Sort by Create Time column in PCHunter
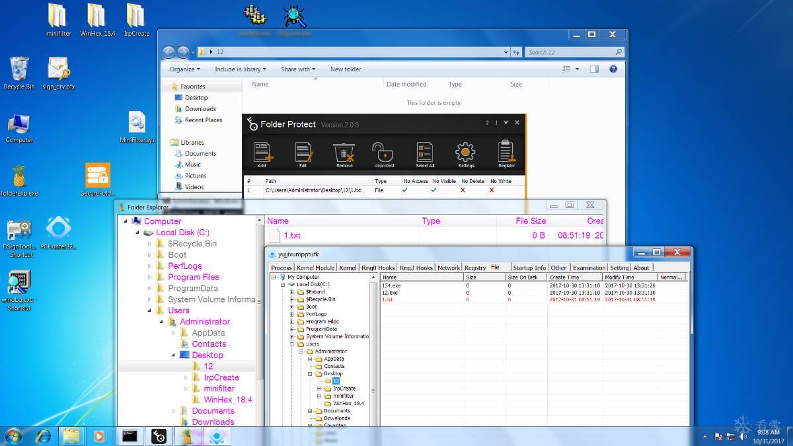 [574, 278]
